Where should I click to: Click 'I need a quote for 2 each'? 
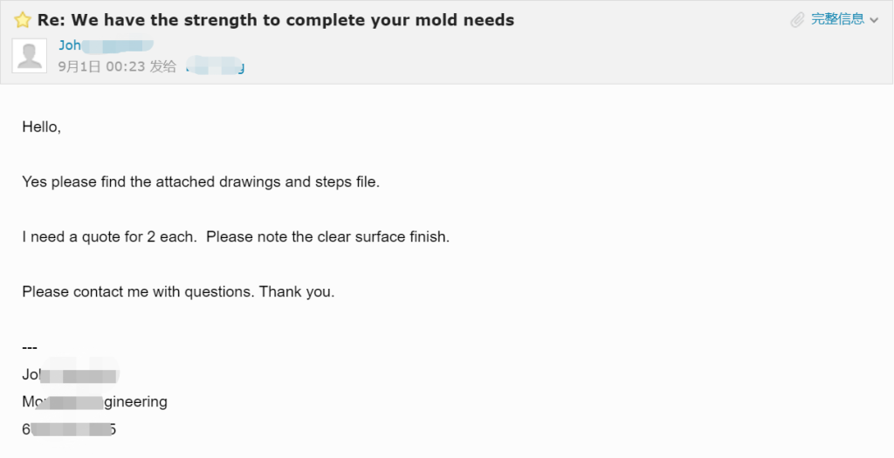(x=109, y=237)
